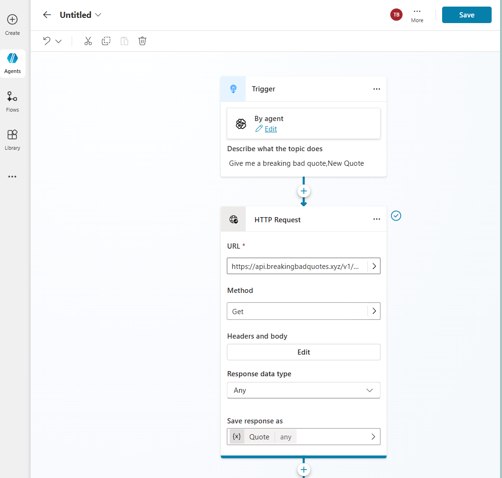Cut the selected node with scissors icon
Image resolution: width=502 pixels, height=478 pixels.
point(88,41)
